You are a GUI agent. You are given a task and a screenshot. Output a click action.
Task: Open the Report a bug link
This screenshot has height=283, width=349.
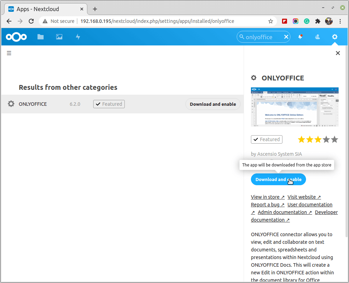coord(268,204)
